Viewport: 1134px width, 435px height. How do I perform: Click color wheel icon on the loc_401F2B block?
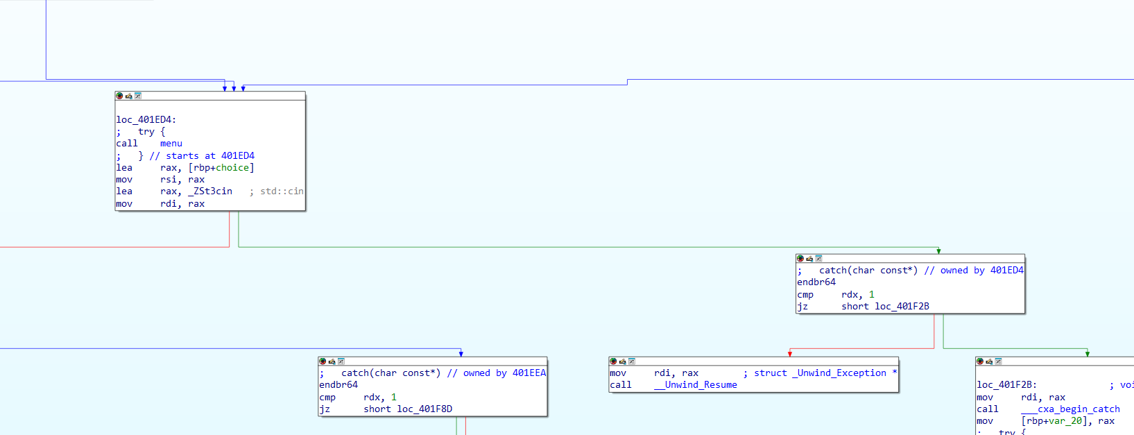tap(979, 361)
